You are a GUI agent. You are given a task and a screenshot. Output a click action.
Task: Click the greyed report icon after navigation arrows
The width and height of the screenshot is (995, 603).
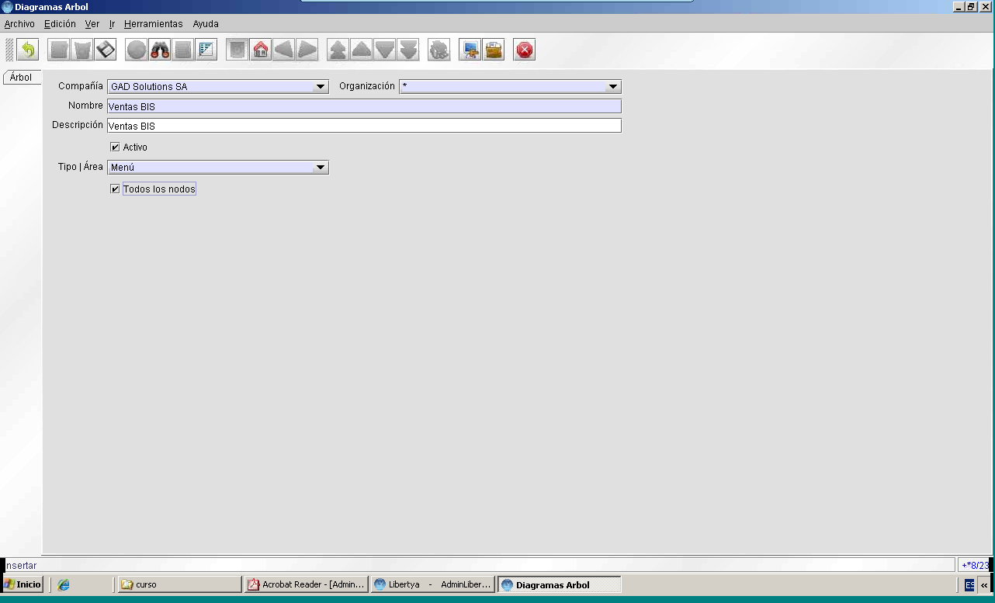[439, 50]
